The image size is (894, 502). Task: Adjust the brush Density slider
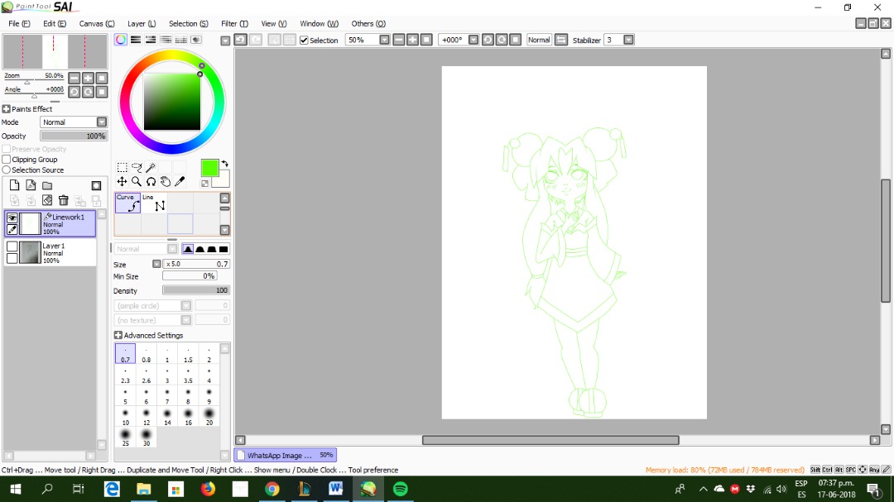[x=196, y=290]
